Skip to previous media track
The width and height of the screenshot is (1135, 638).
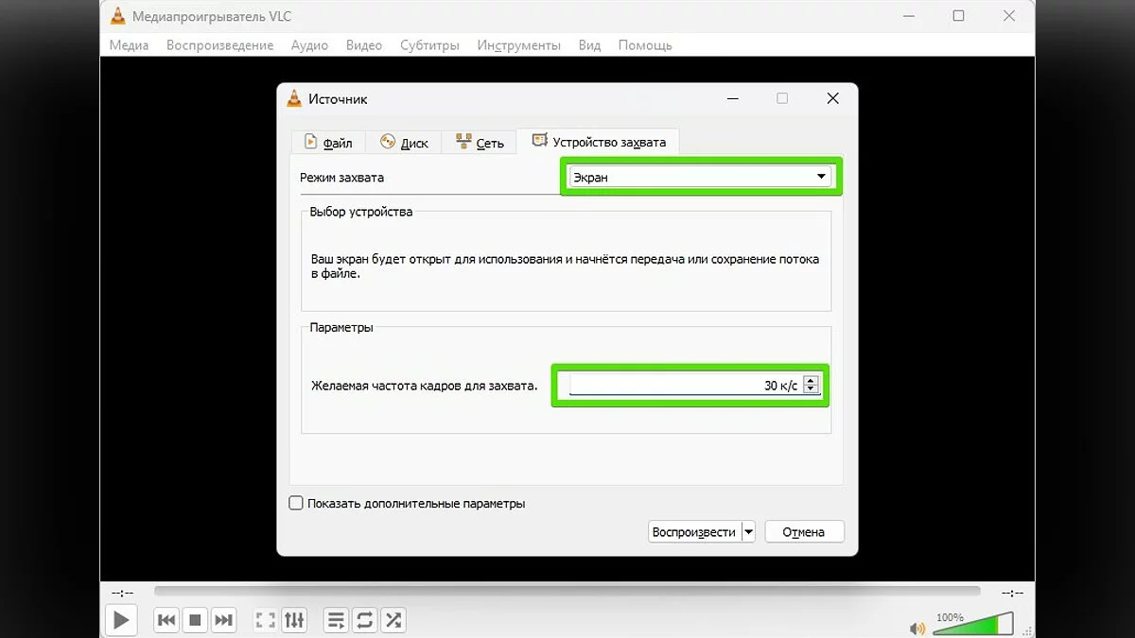166,620
